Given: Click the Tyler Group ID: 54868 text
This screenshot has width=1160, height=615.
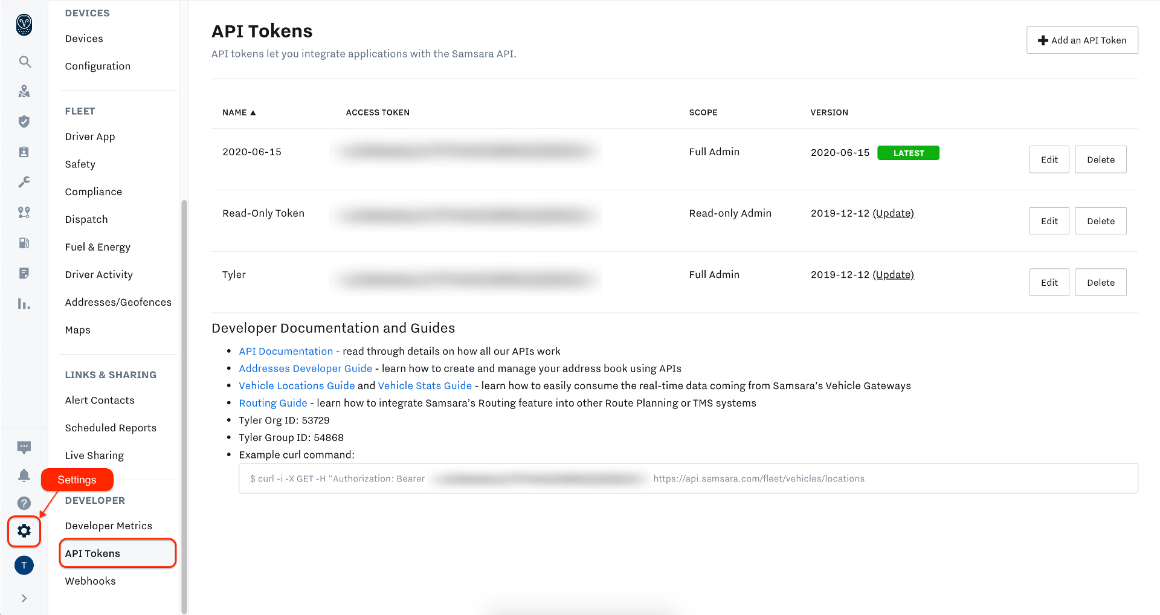Looking at the screenshot, I should [x=291, y=438].
